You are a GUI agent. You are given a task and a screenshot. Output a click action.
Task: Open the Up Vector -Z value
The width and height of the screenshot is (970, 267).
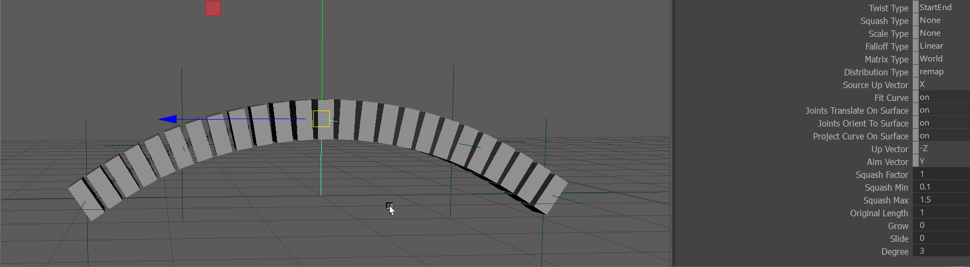(x=942, y=148)
